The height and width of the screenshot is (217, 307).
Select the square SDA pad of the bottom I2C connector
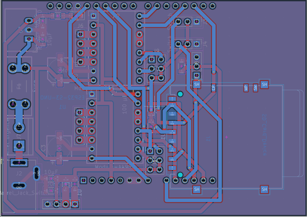pos(75,204)
